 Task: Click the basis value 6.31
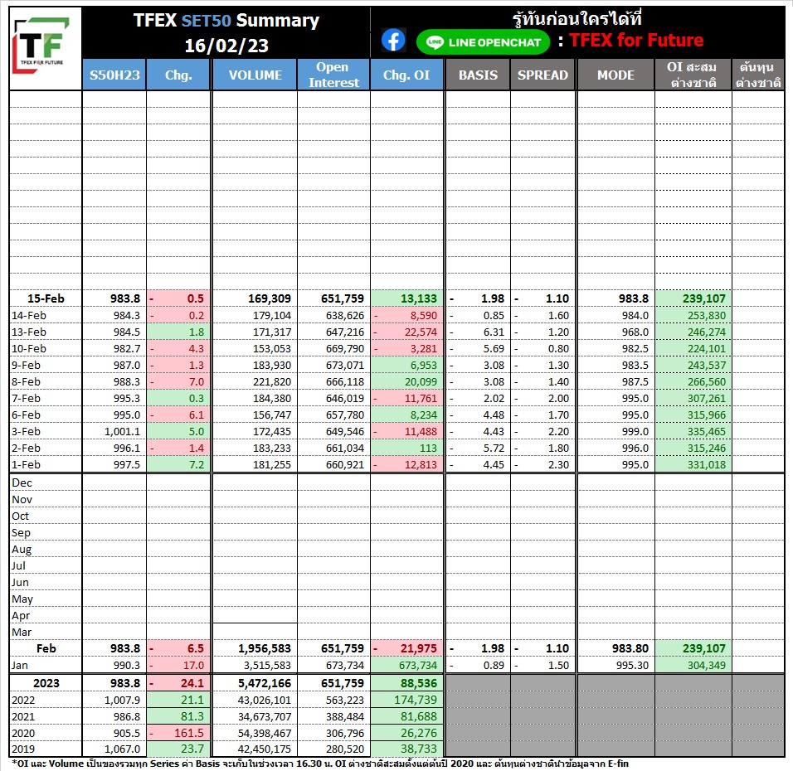coord(494,332)
